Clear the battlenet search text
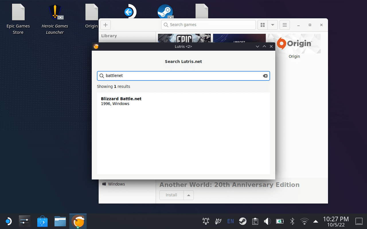This screenshot has width=367, height=229. click(265, 76)
